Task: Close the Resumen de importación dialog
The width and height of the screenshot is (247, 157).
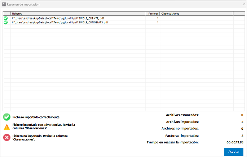Action: [x=244, y=4]
